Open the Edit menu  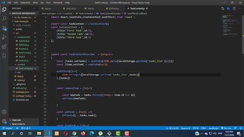16,3
